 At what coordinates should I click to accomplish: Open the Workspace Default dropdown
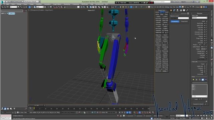point(31,2)
